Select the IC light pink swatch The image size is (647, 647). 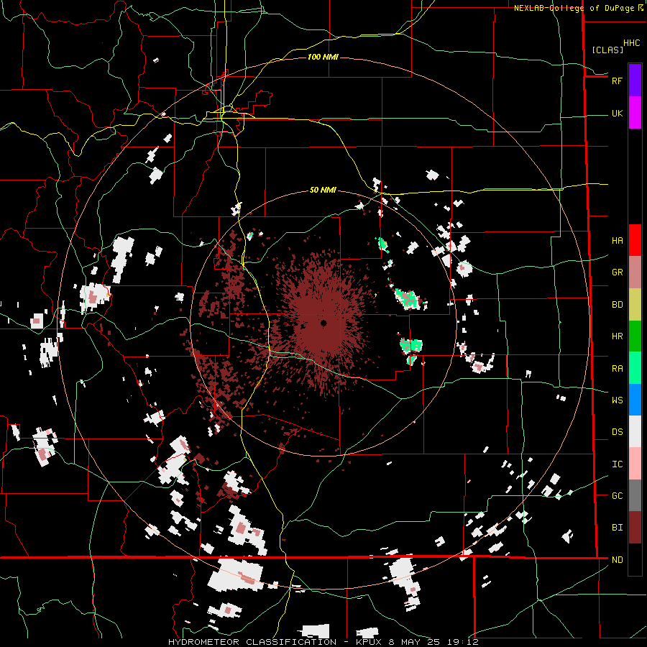click(x=635, y=464)
